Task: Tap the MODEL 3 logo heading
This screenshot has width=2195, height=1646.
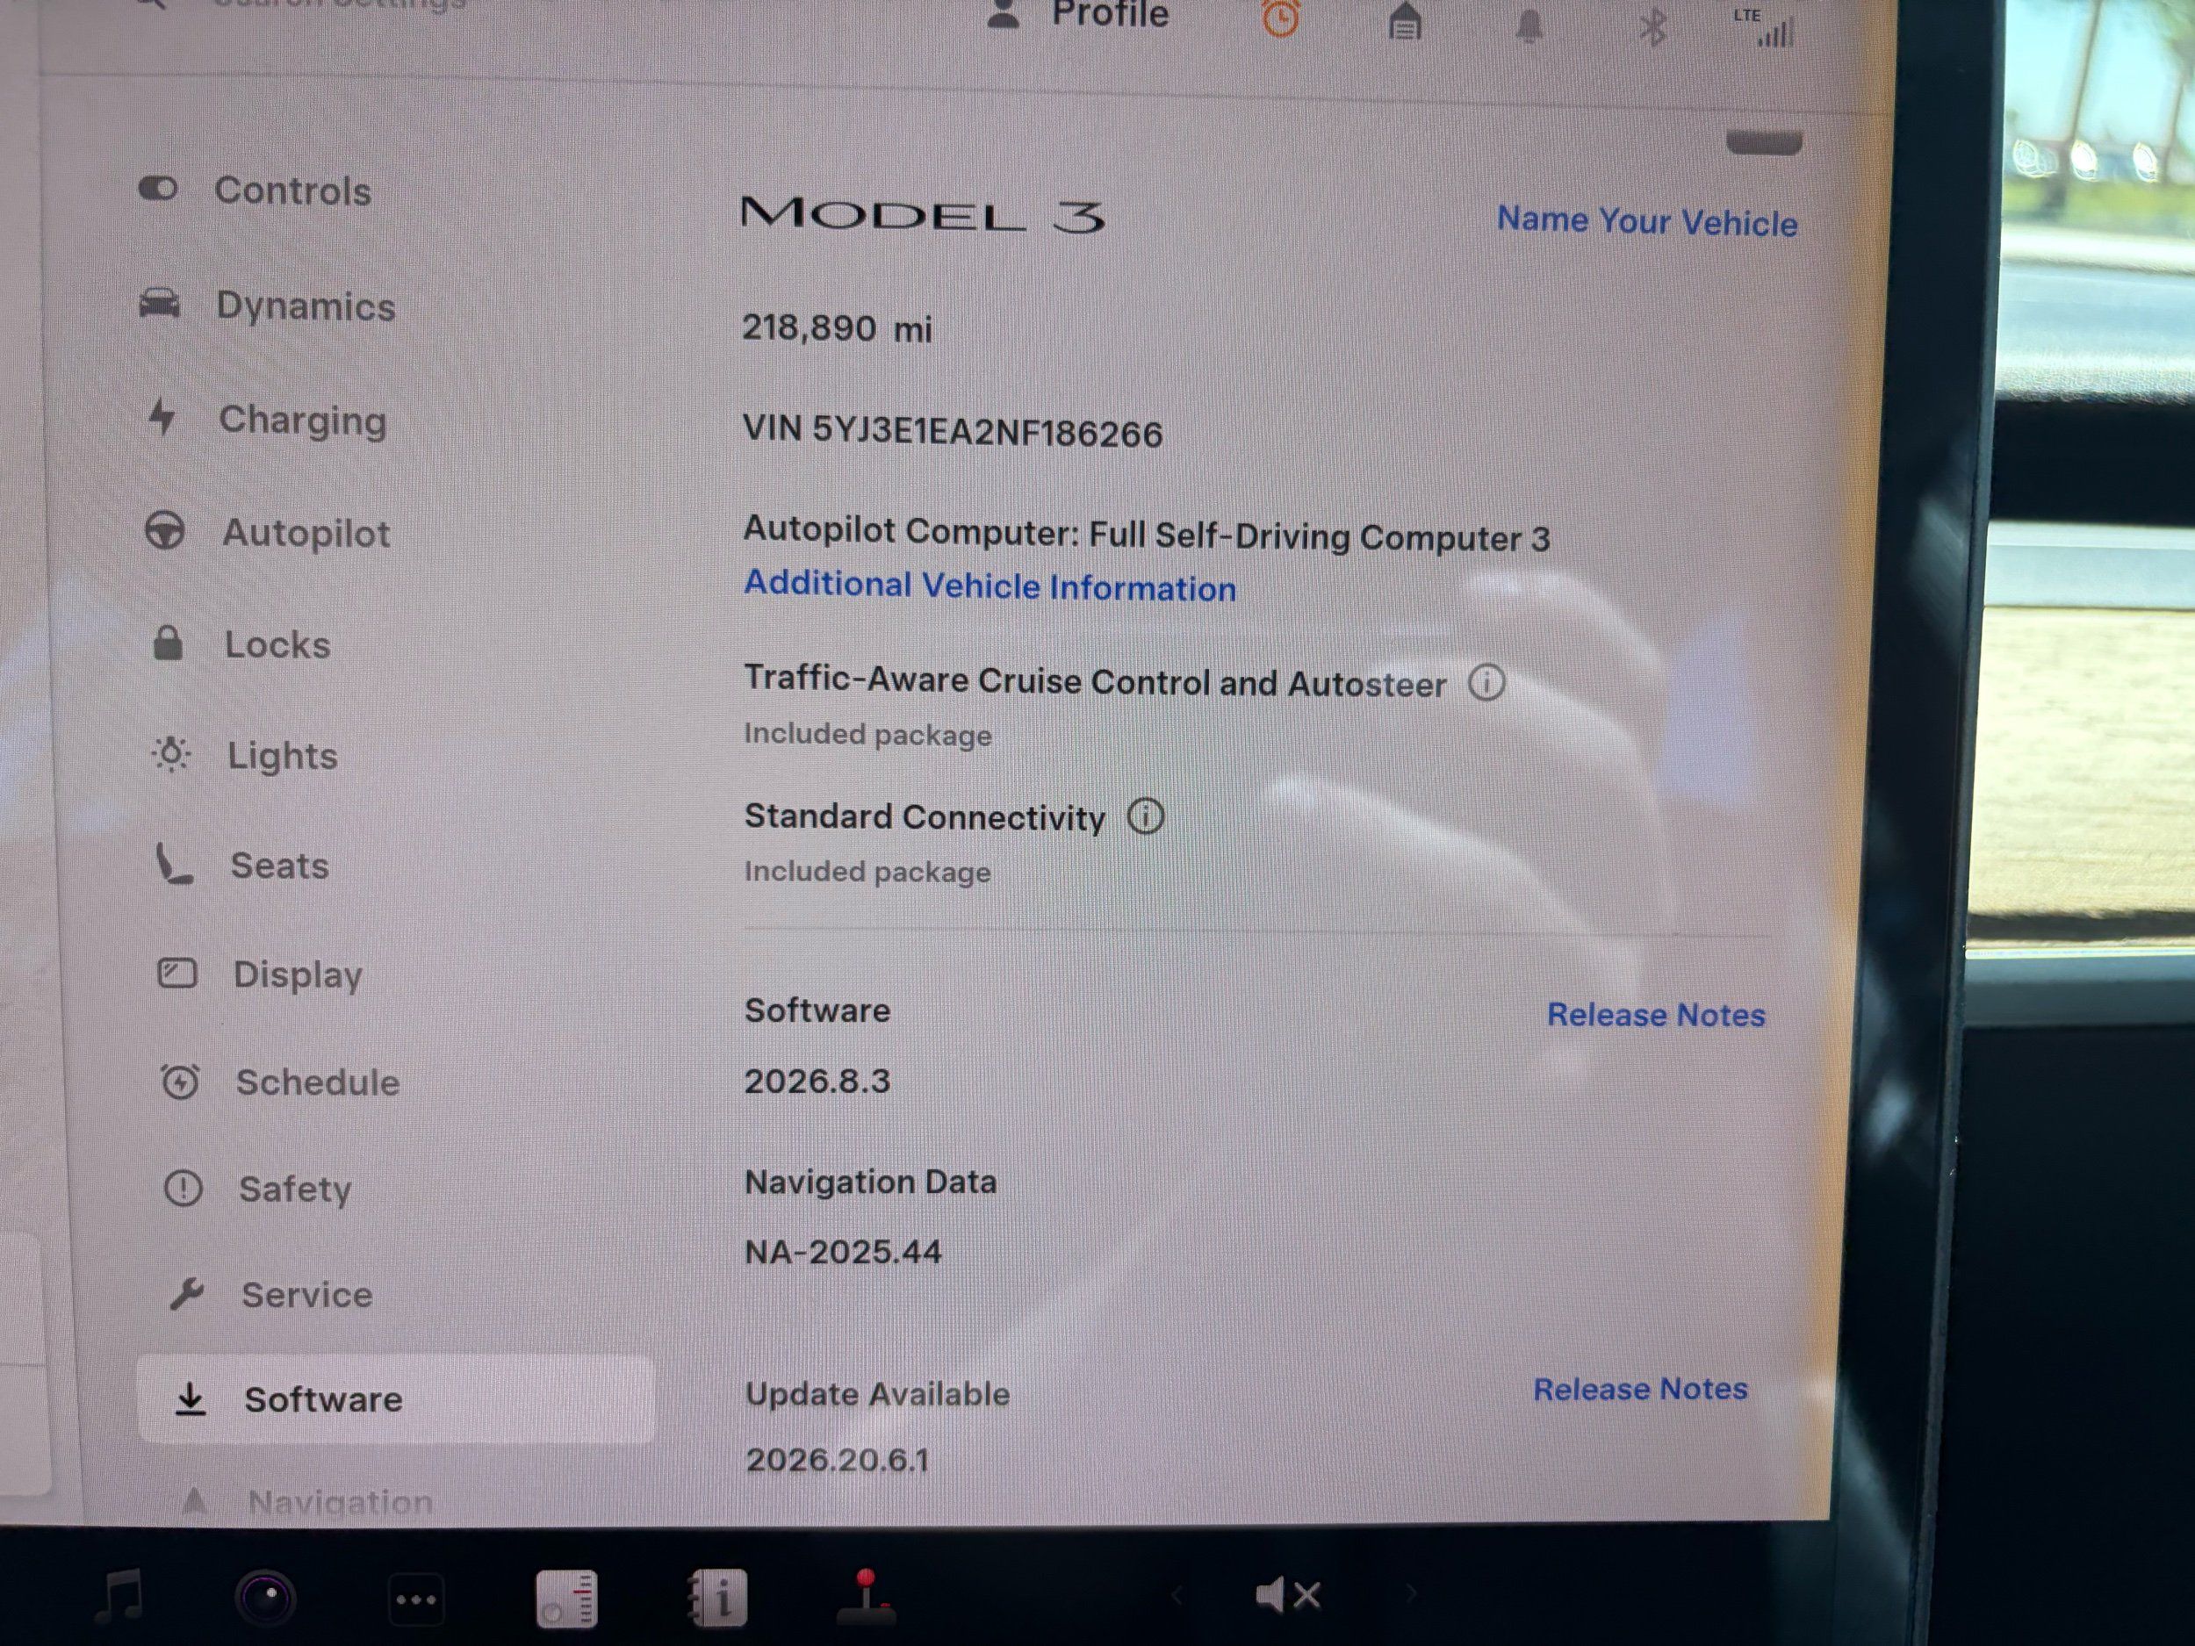Action: 923,215
